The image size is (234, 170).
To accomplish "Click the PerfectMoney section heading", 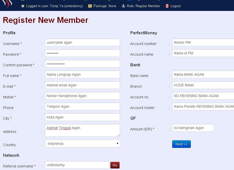I will coord(144,33).
